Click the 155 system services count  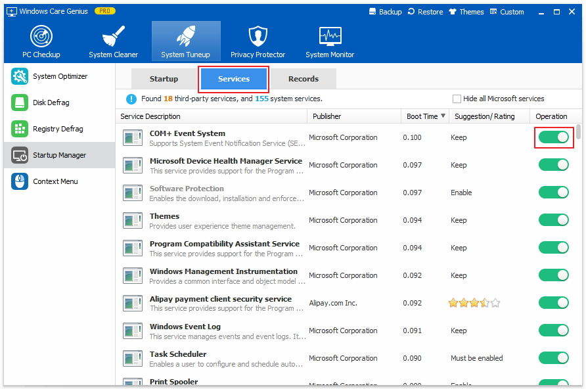click(261, 99)
